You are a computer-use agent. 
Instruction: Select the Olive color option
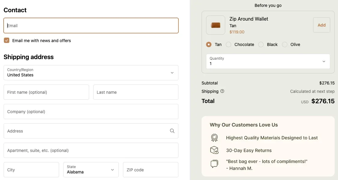click(x=285, y=44)
